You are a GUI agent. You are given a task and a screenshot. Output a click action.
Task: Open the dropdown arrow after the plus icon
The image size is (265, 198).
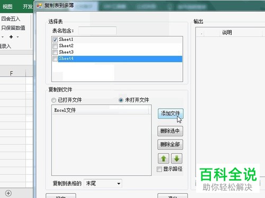coord(17,37)
